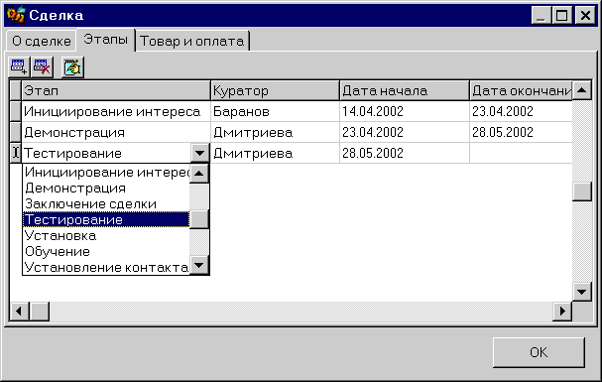The image size is (602, 382).
Task: Choose Инициирование интереса in the dropdown list
Action: click(106, 173)
